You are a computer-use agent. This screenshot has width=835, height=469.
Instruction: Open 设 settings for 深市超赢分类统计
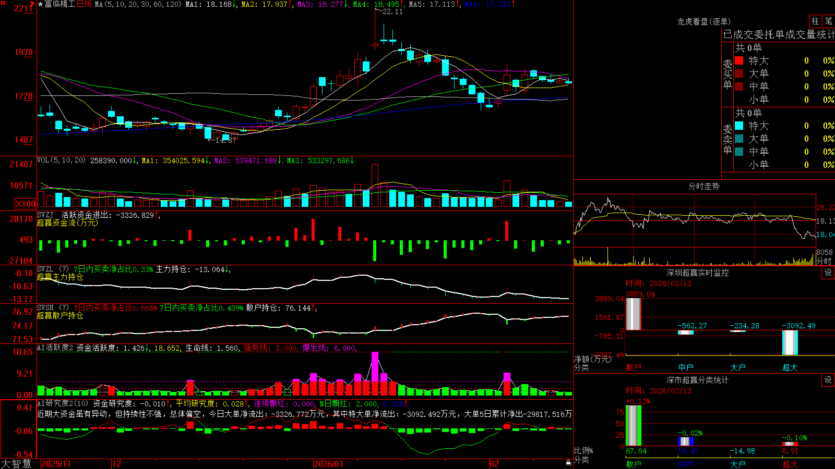point(828,380)
